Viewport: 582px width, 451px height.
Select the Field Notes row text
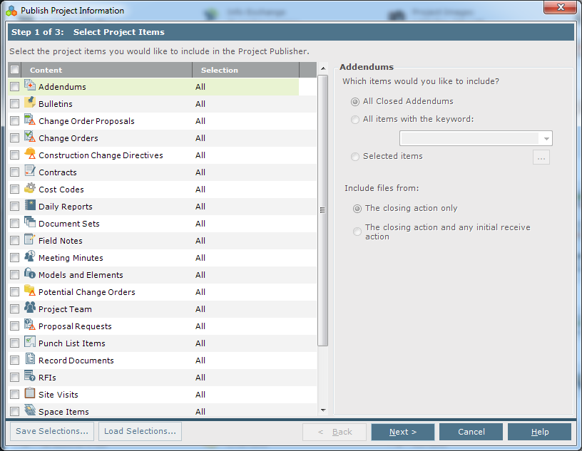61,241
